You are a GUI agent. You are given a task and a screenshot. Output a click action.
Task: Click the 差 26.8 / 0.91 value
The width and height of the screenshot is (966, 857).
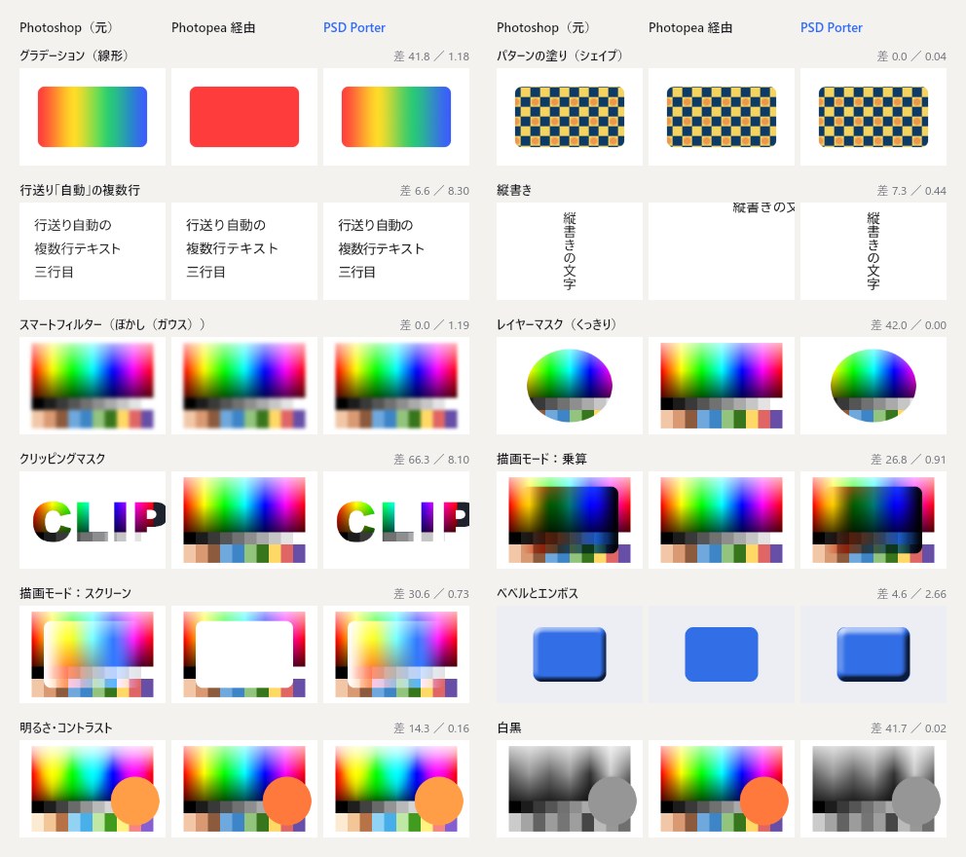pyautogui.click(x=909, y=459)
